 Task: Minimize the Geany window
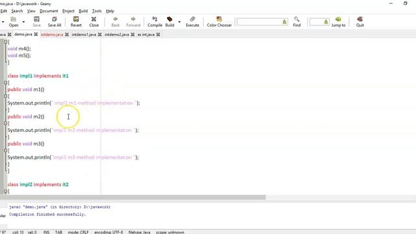(391, 3)
